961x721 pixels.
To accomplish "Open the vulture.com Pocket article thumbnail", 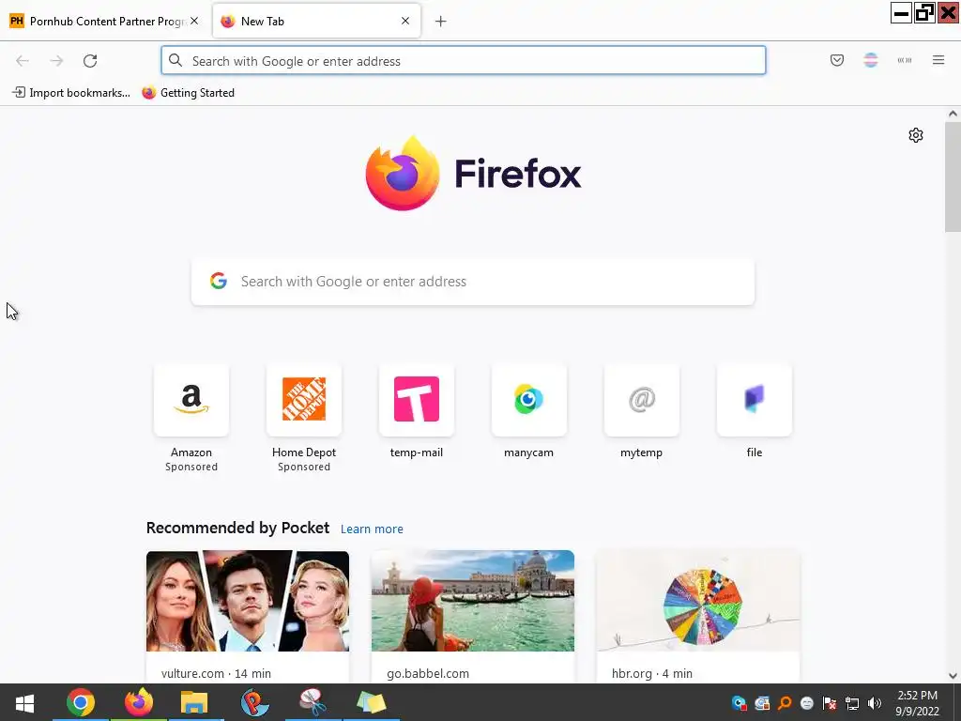I will [248, 601].
